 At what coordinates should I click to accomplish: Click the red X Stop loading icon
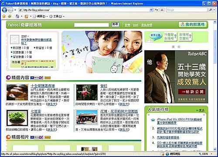point(162,10)
